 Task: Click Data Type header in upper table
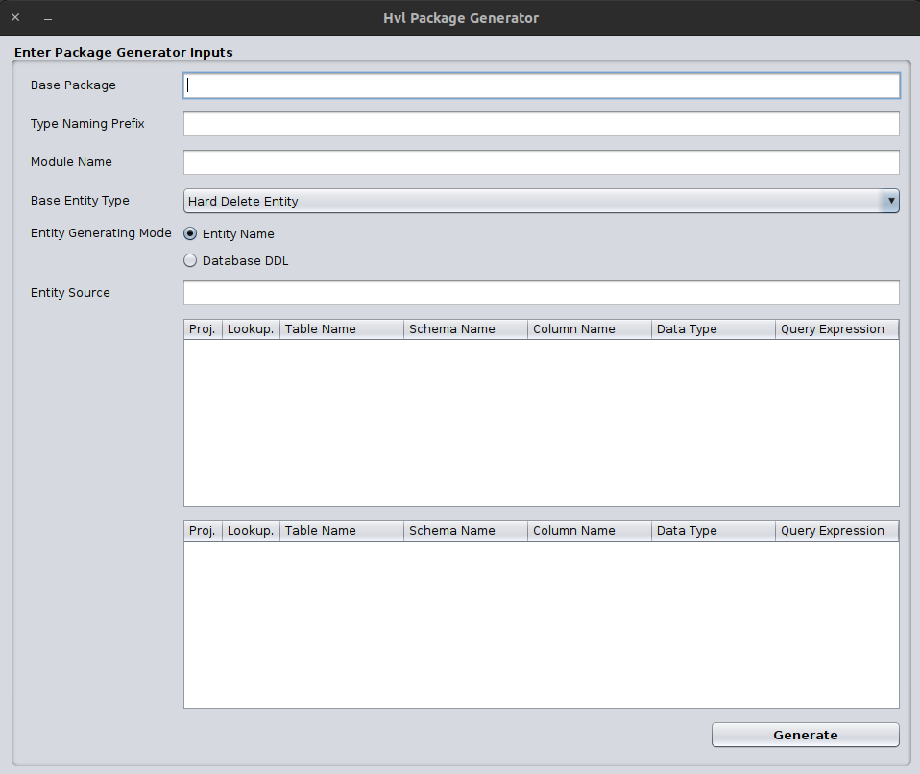(x=713, y=329)
